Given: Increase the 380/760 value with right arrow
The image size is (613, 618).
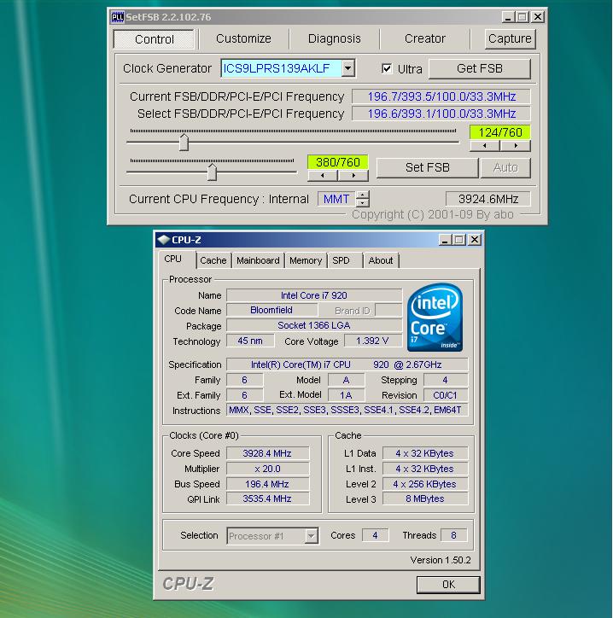Looking at the screenshot, I should pyautogui.click(x=353, y=176).
